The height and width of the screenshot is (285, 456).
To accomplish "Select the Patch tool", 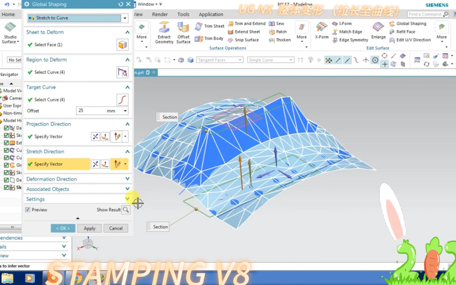I will tap(278, 32).
